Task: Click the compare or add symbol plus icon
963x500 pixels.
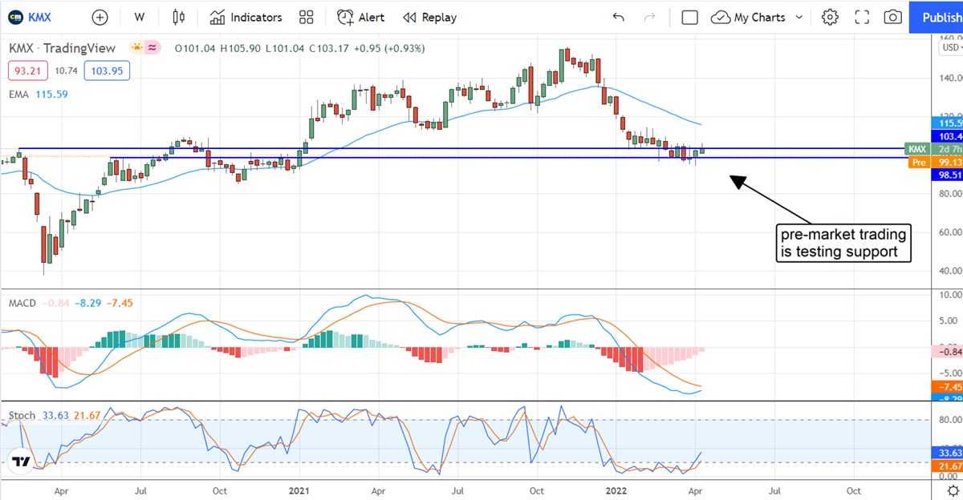Action: tap(100, 17)
